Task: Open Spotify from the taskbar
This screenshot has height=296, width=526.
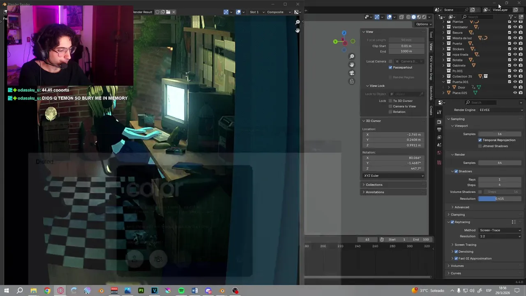Action: [x=181, y=291]
